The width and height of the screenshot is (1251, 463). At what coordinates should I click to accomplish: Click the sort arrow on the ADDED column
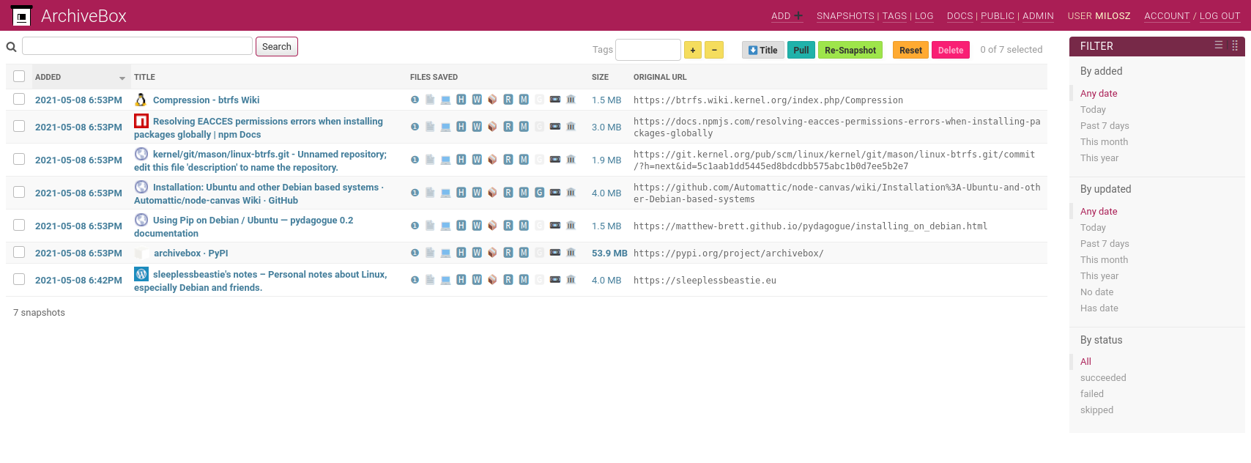122,78
